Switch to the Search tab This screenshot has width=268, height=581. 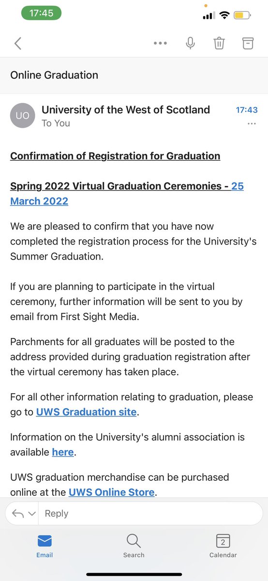(x=134, y=546)
